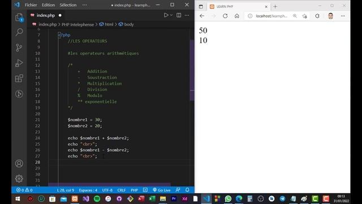This screenshot has width=362, height=204.
Task: Open the timeline clock icon in activity bar
Action: pyautogui.click(x=19, y=93)
